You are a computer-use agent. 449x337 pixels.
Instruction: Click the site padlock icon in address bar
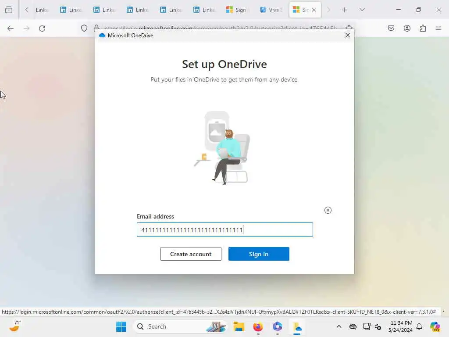(x=96, y=28)
